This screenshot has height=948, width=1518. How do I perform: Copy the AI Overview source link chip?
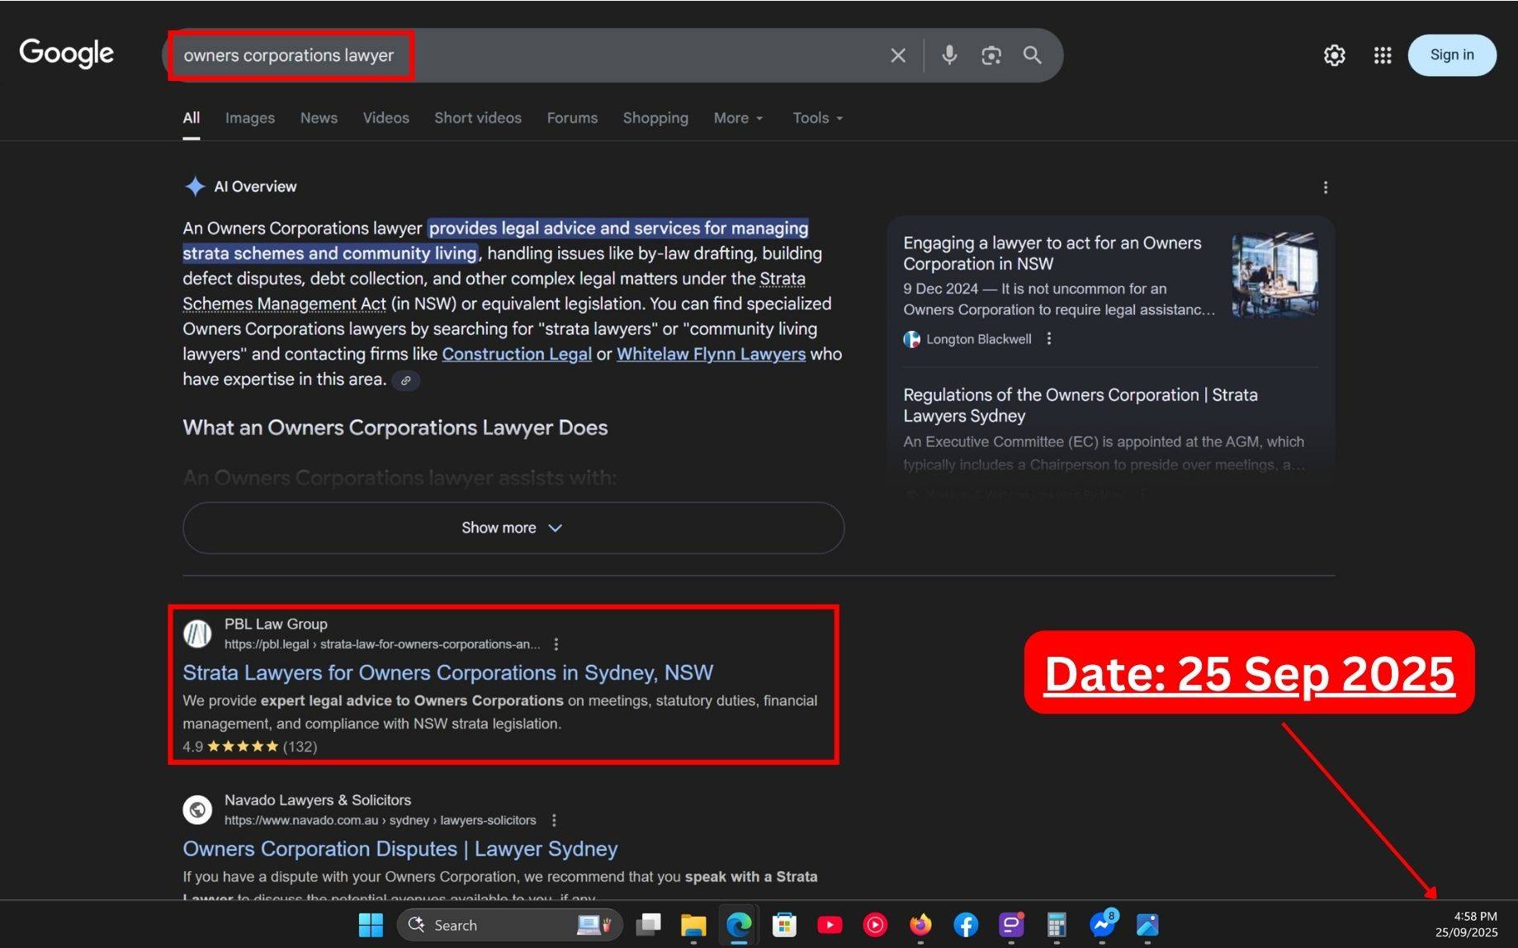pos(405,380)
